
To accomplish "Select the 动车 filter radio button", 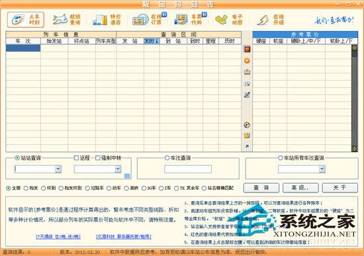I will 109,188.
